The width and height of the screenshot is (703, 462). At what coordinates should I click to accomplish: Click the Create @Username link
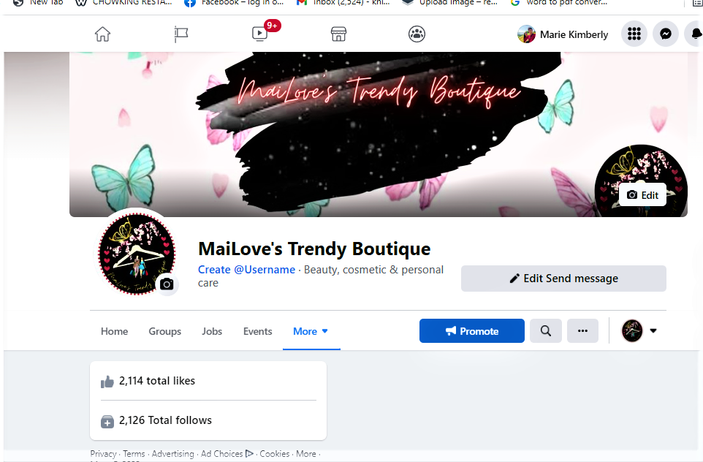(x=246, y=270)
